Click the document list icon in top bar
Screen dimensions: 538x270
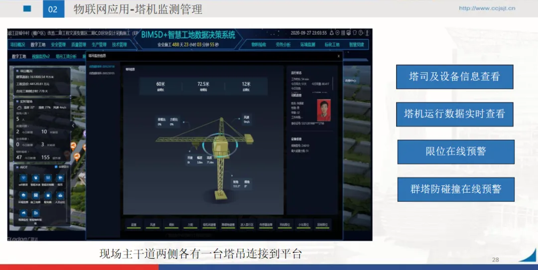[343, 33]
